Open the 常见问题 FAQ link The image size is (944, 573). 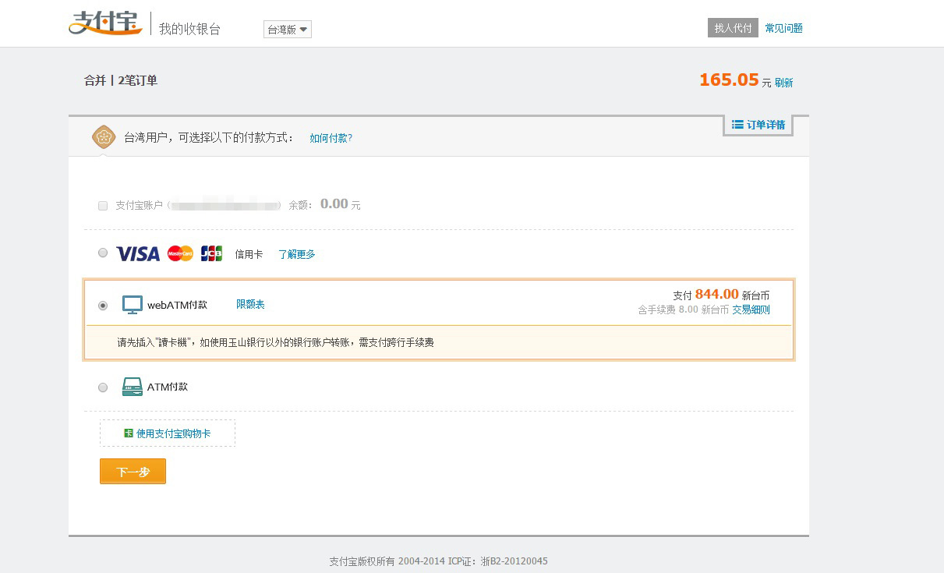[783, 28]
